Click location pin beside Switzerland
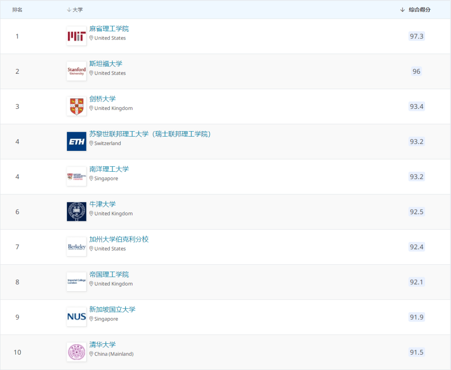 click(91, 143)
